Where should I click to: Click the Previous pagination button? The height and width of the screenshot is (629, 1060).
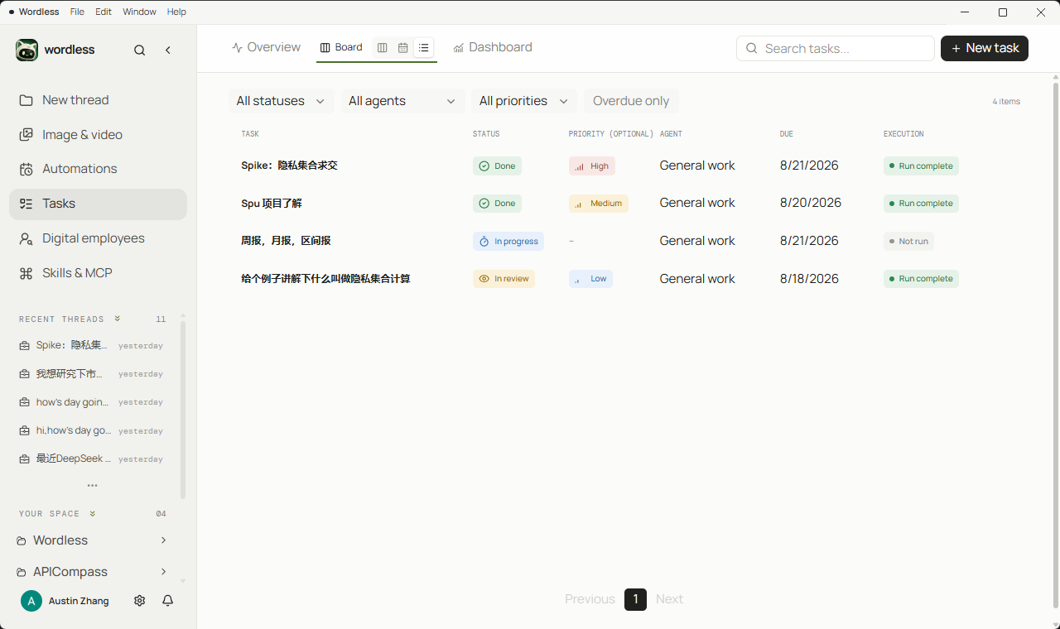590,599
